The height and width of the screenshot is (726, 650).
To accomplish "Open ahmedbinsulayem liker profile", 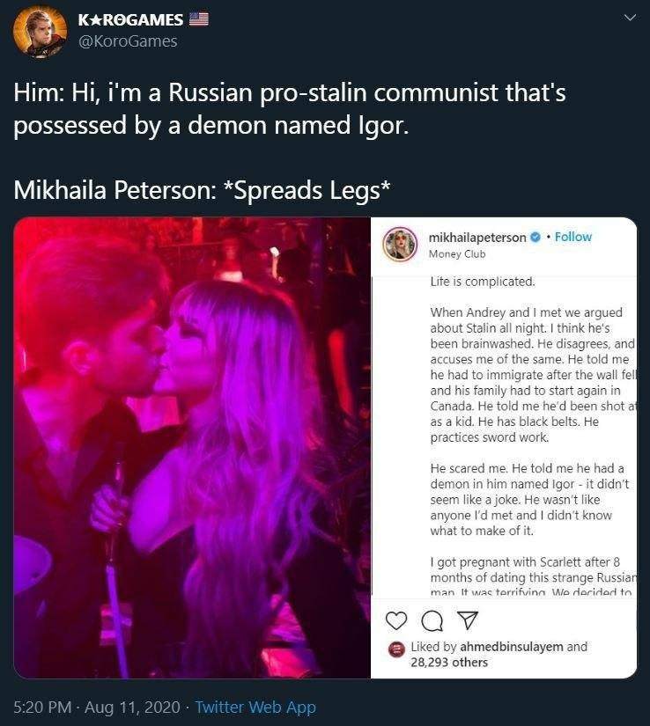I will click(x=511, y=647).
